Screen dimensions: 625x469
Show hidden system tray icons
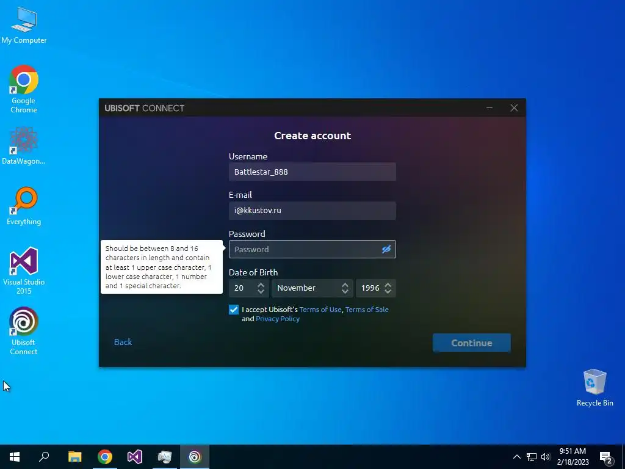coord(516,457)
